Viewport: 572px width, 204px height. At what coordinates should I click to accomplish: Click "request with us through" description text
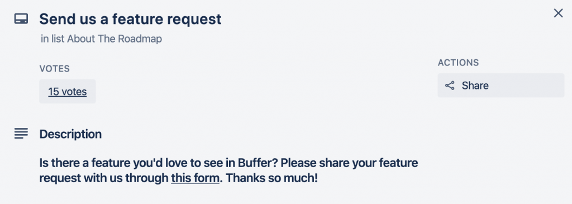[104, 178]
